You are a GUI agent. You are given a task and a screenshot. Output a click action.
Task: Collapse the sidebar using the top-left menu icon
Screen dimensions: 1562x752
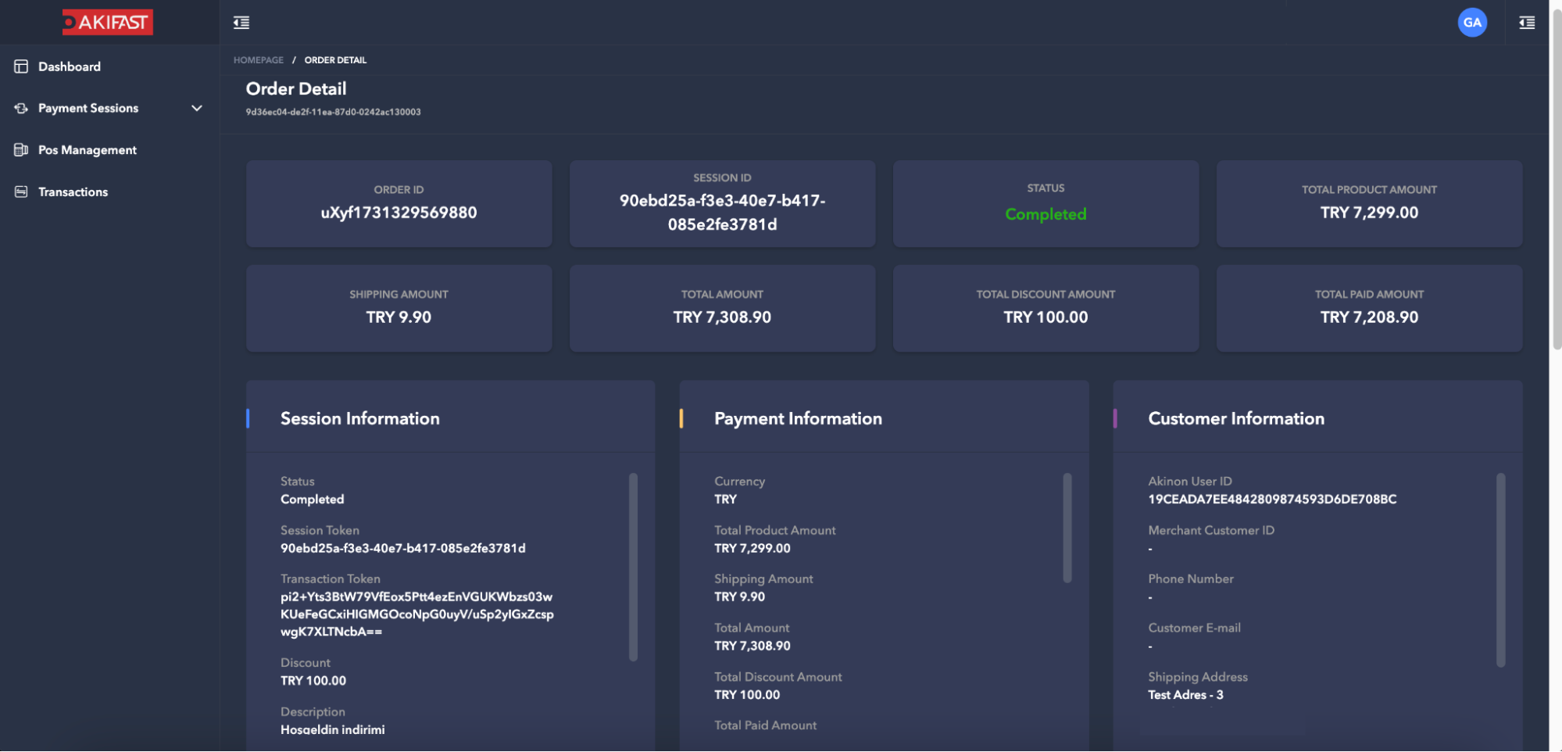pos(241,23)
